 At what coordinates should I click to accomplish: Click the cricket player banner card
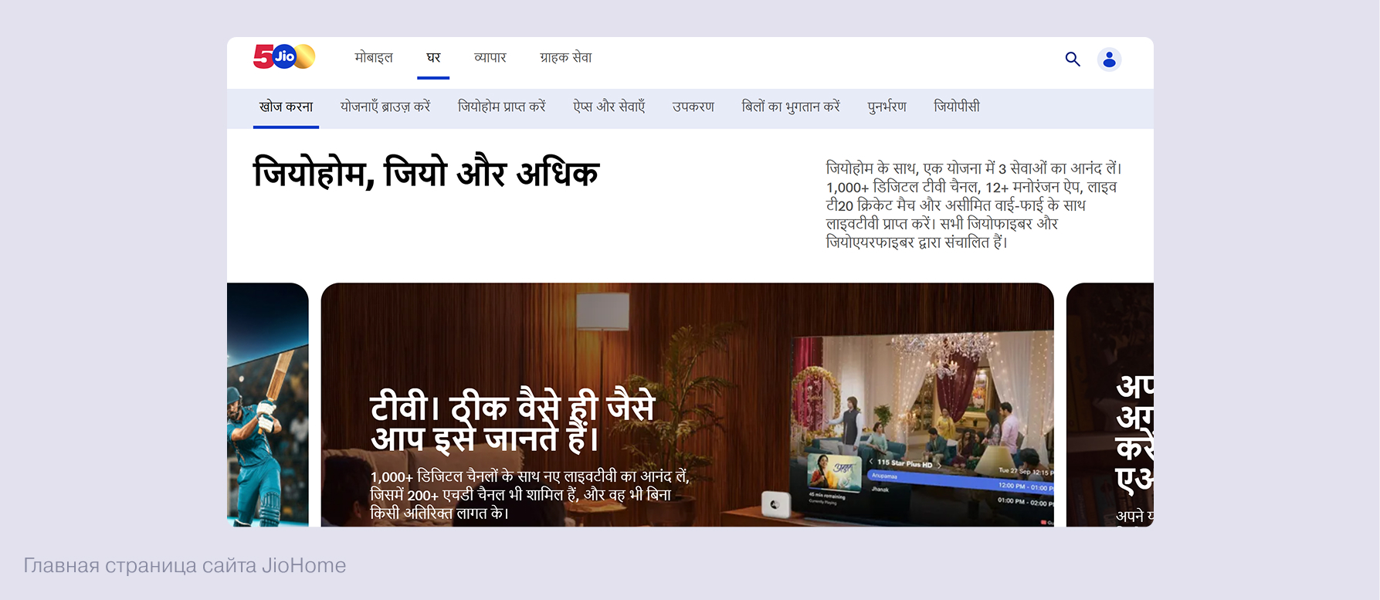point(267,405)
